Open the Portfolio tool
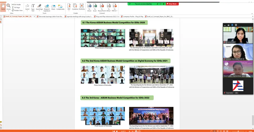 (x=82, y=7)
